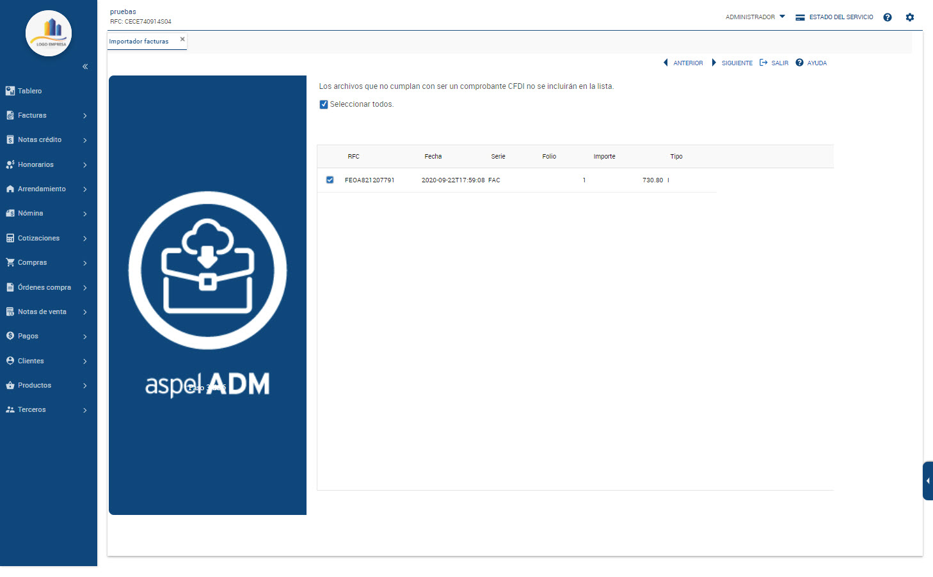The image size is (933, 577).
Task: Return to previous step with Anterior
Action: tap(683, 63)
